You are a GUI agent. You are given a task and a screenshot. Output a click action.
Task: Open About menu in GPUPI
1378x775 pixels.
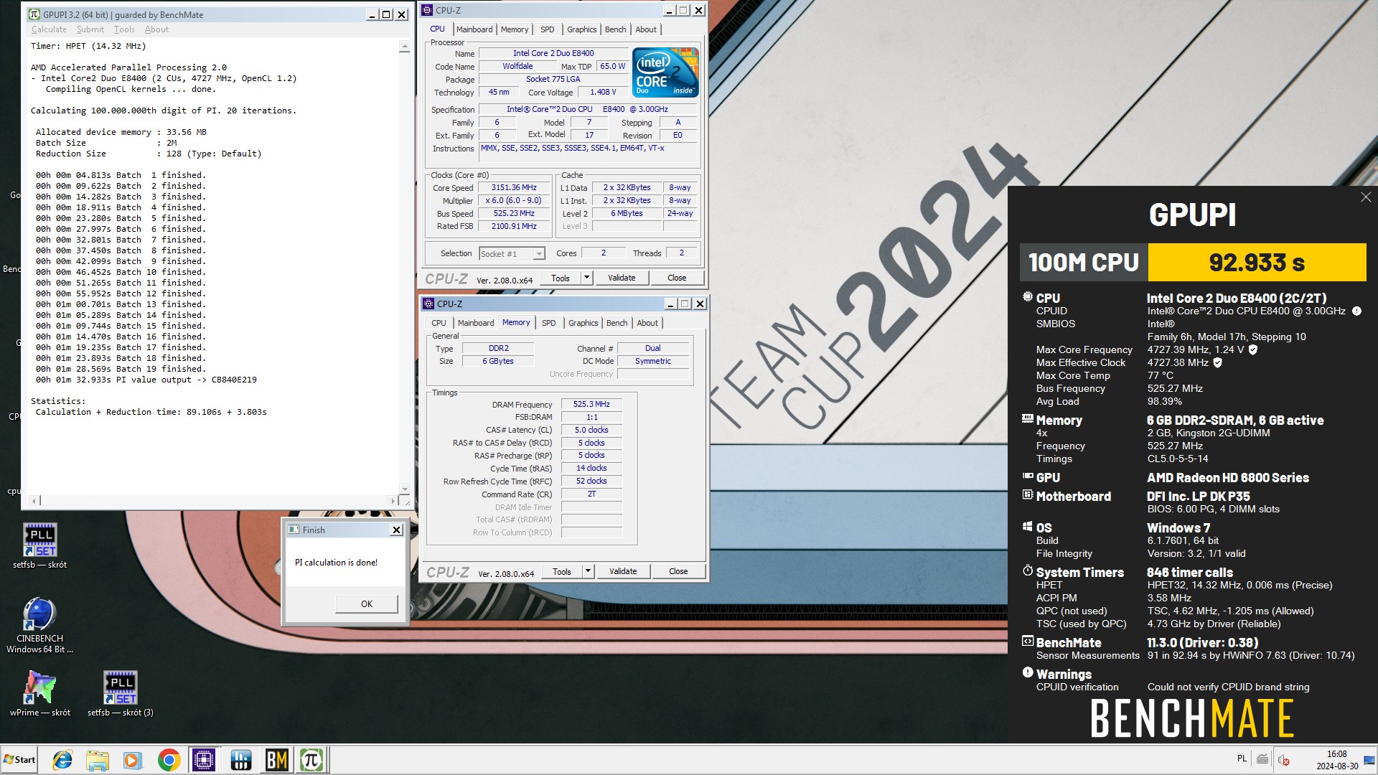156,29
